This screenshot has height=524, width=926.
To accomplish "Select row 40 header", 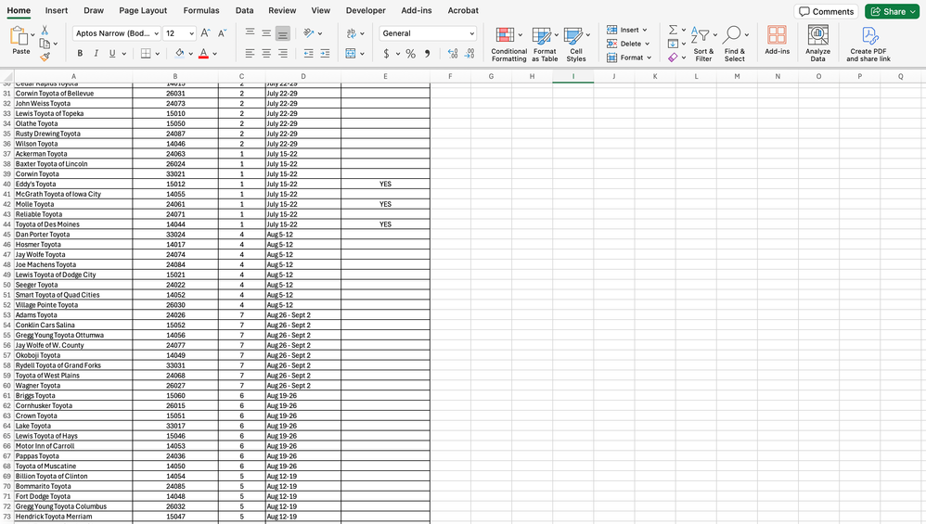I will (7, 185).
